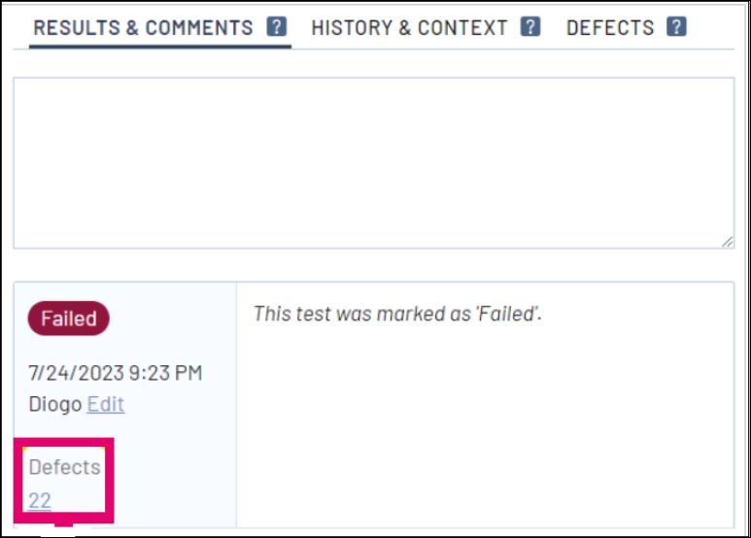Click inside the empty comment text area
751x538 pixels.
tap(373, 162)
